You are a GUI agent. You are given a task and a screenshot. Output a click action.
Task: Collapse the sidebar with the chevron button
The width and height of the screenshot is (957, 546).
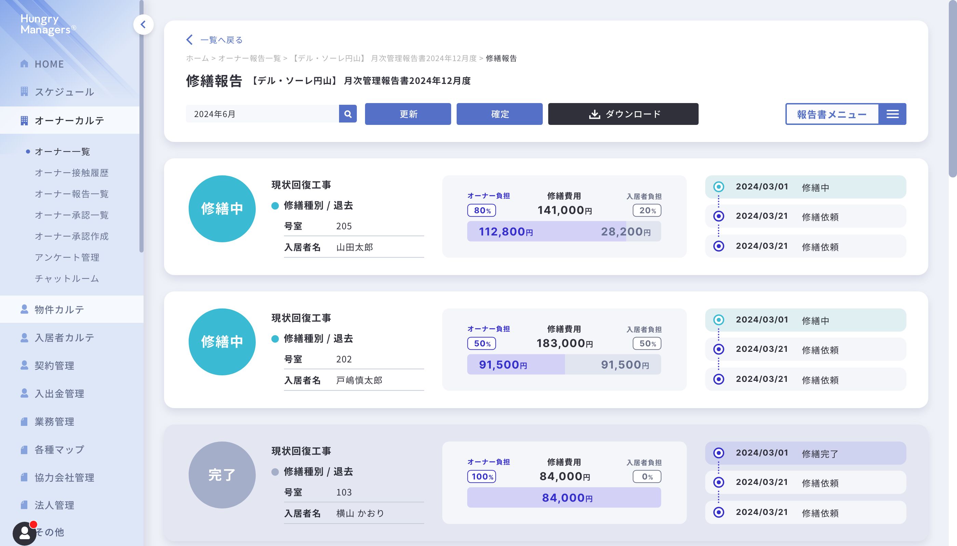(x=143, y=25)
